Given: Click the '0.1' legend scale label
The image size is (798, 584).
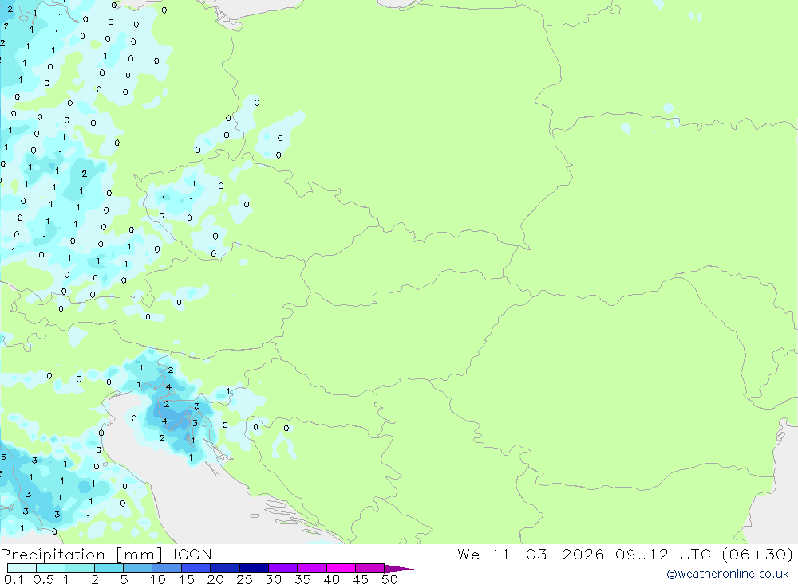Looking at the screenshot, I should 14,579.
